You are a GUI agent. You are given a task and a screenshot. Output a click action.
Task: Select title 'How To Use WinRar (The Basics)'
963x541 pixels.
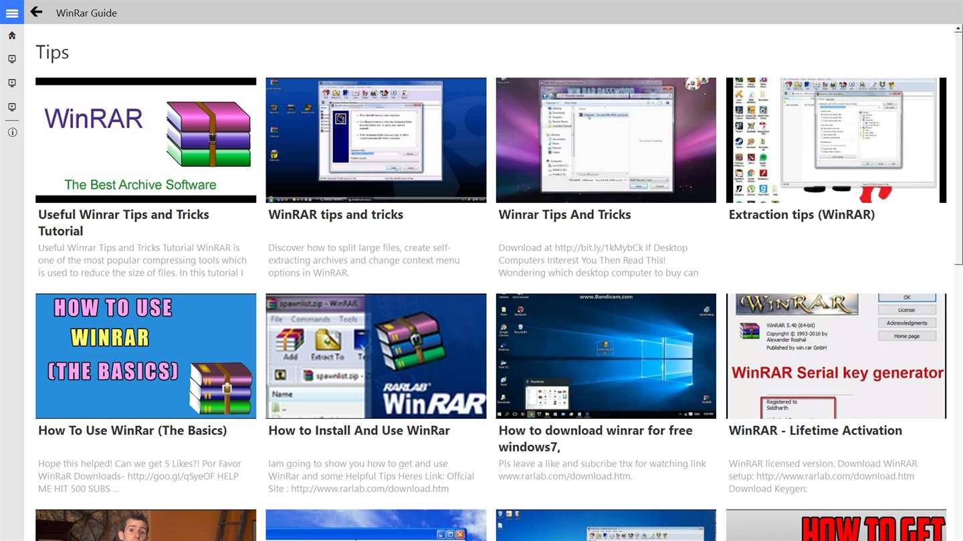tap(132, 431)
